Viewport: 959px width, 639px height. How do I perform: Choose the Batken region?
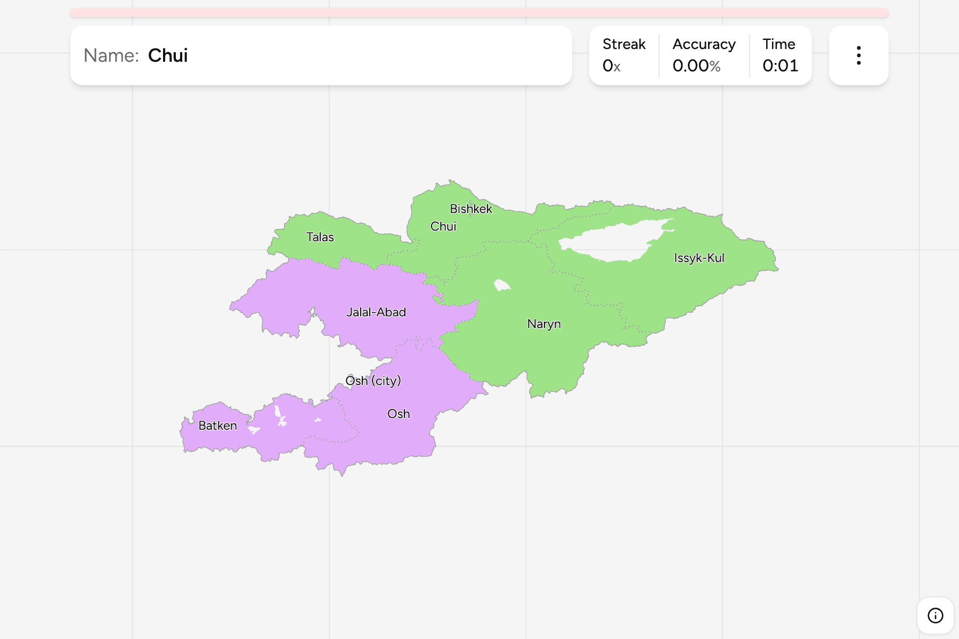point(217,425)
